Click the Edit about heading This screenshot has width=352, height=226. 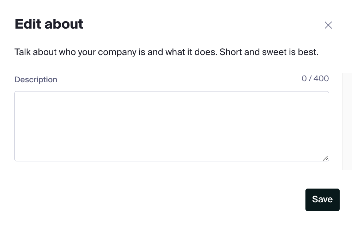pyautogui.click(x=49, y=24)
